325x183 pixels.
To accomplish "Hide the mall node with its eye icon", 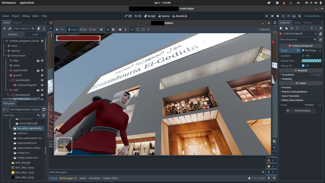I will tap(42, 90).
